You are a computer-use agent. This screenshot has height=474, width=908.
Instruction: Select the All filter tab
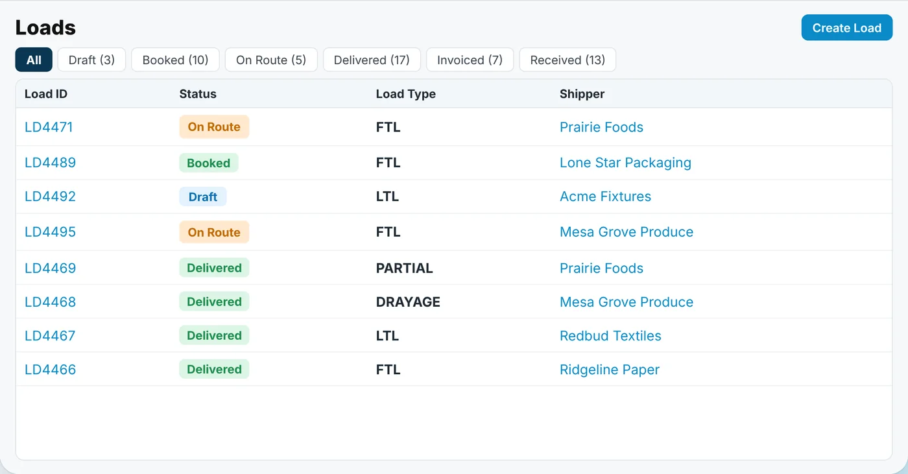[x=34, y=60]
